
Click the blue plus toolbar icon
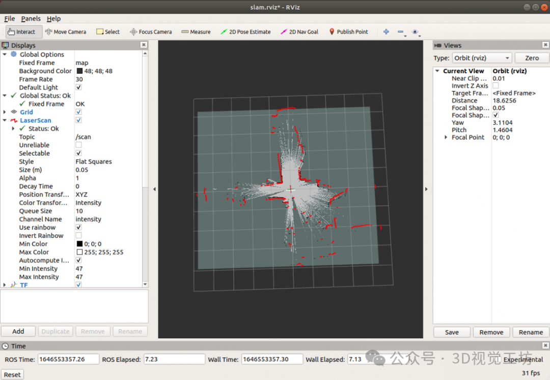click(x=386, y=32)
